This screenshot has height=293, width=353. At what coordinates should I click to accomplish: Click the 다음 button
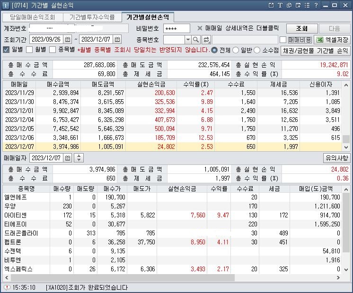click(x=335, y=28)
